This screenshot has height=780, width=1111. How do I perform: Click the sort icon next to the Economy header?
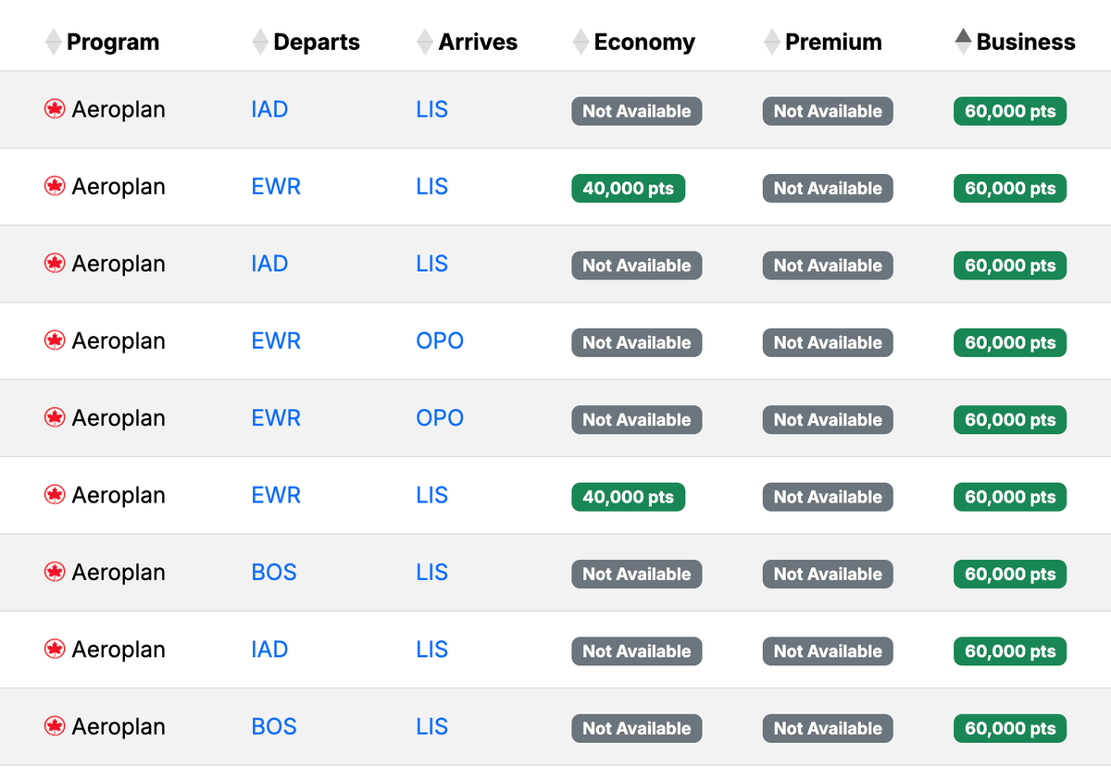pos(580,41)
